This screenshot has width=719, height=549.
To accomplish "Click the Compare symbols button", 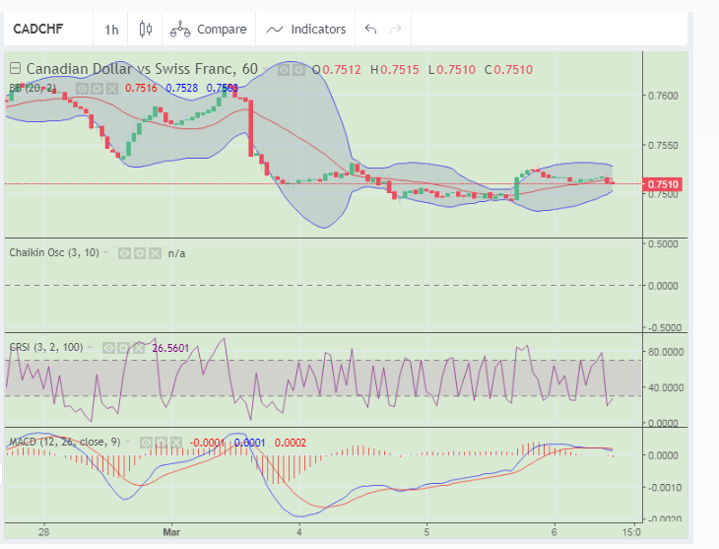I will click(208, 29).
